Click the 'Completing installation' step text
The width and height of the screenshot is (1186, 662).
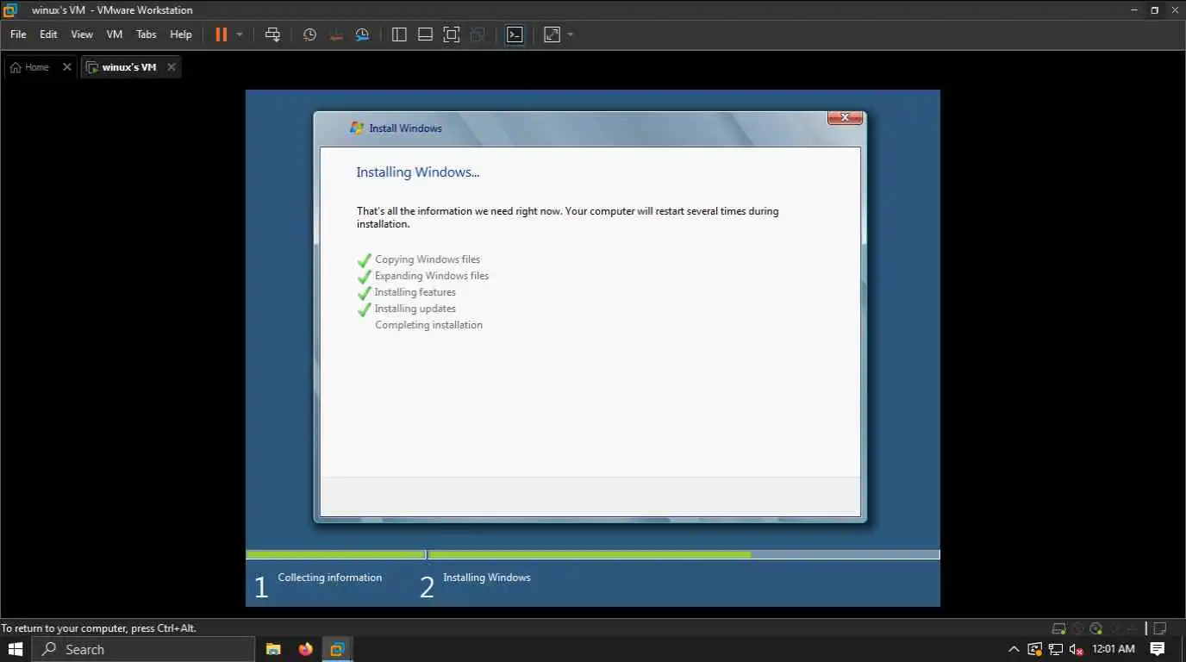coord(428,325)
